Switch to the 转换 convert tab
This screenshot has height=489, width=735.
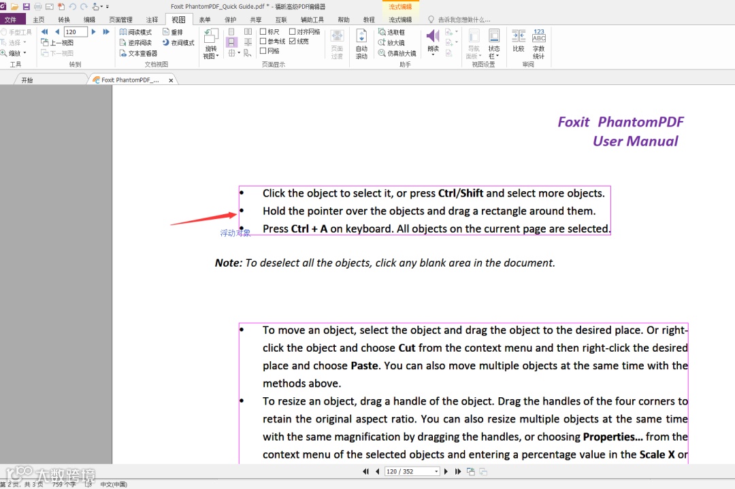pyautogui.click(x=64, y=20)
